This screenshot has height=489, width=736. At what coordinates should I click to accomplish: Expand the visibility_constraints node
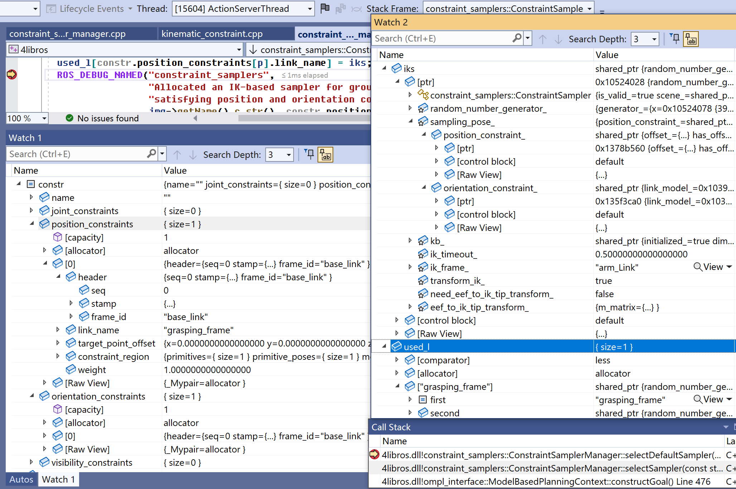point(32,462)
